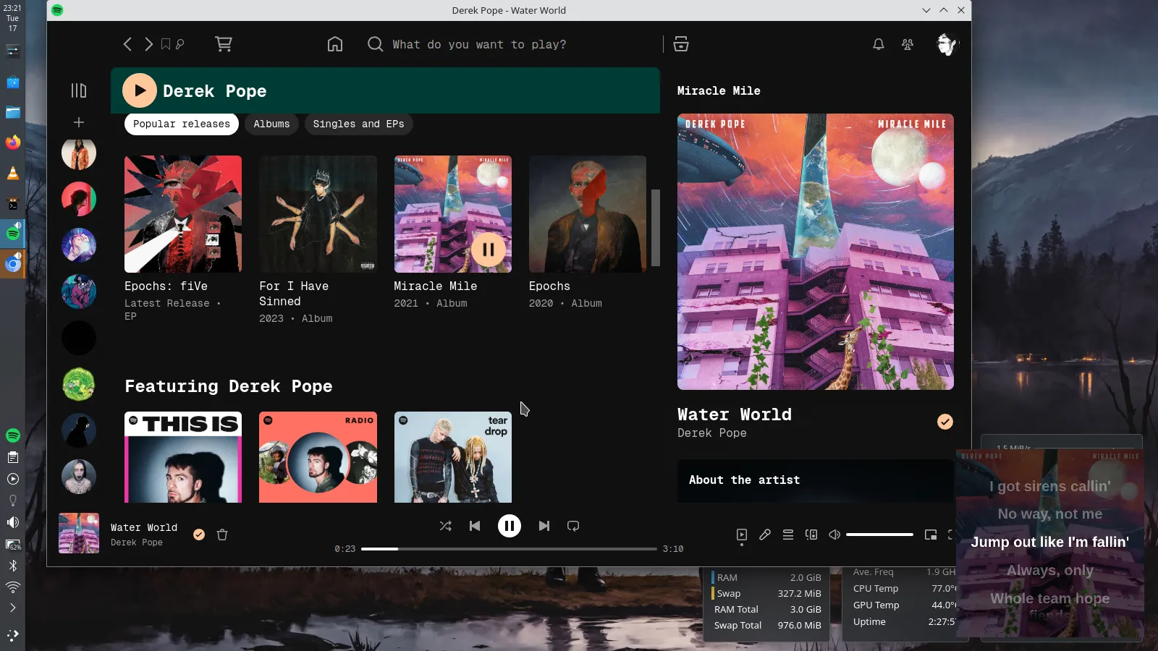1158x651 pixels.
Task: Skip to the next track
Action: 544,526
